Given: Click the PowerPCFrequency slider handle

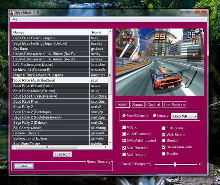Looking at the screenshot, I should click(x=175, y=164).
